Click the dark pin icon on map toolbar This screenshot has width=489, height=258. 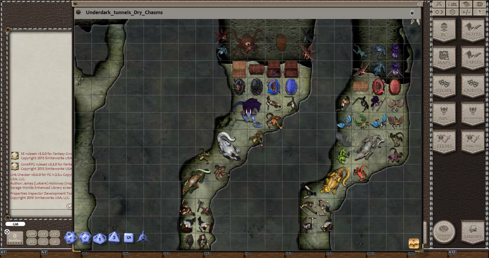[413, 22]
